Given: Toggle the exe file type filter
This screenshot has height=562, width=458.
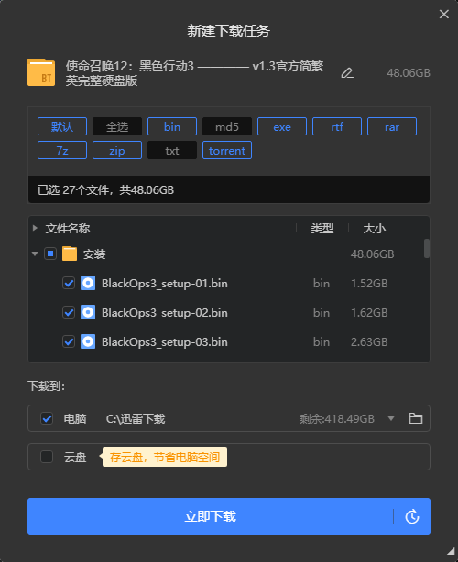Looking at the screenshot, I should point(282,126).
